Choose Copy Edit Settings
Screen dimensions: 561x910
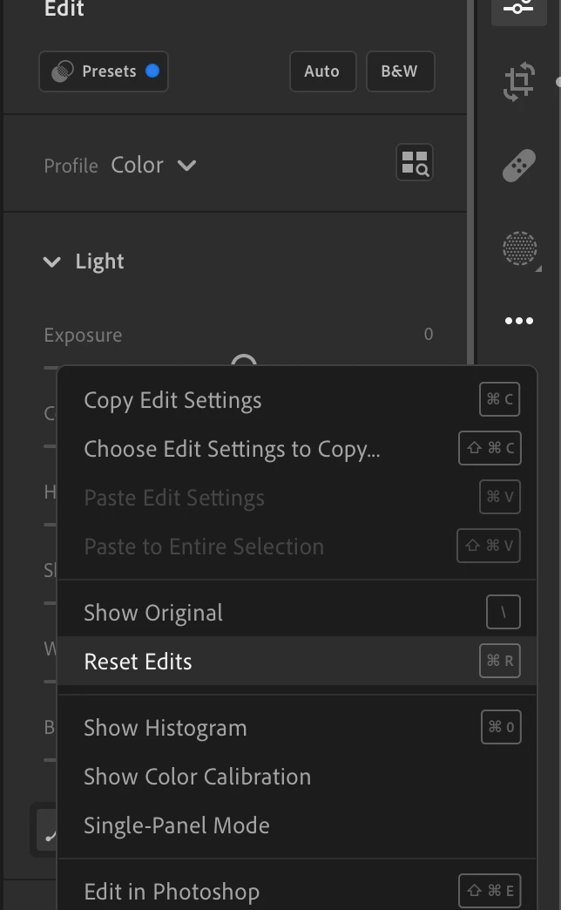[172, 400]
